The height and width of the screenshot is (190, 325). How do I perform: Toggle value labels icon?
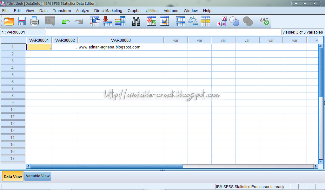pyautogui.click(x=222, y=21)
